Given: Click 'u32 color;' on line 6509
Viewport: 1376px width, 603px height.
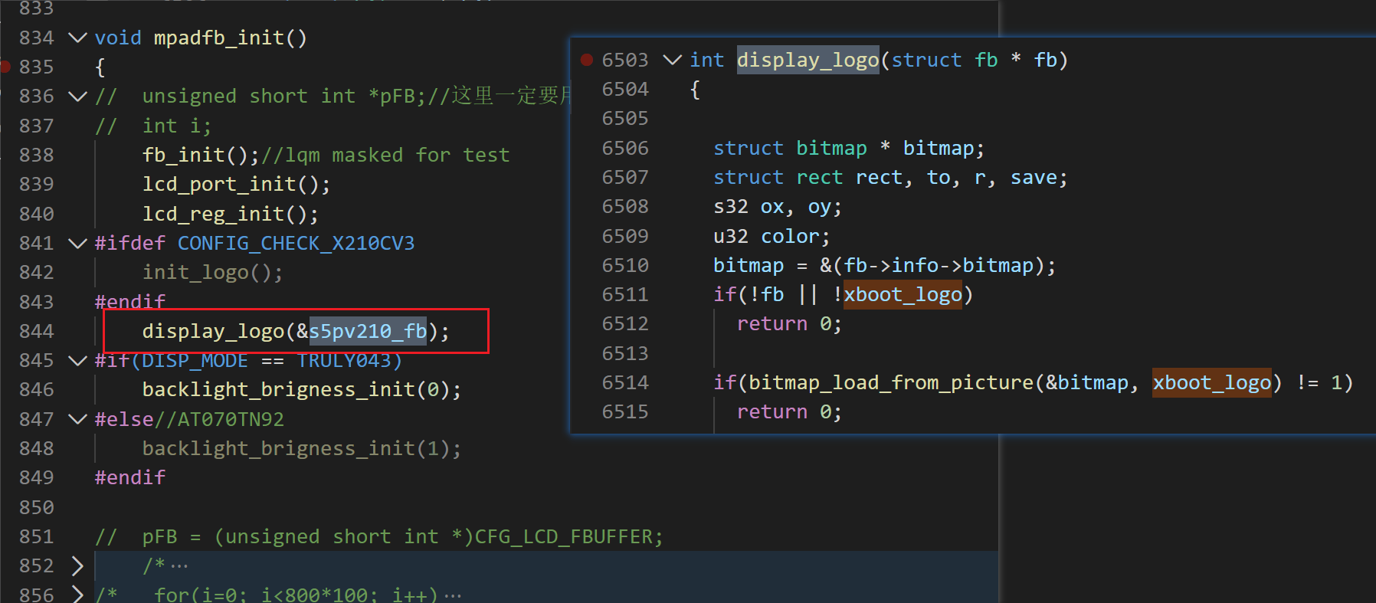Looking at the screenshot, I should coord(772,236).
